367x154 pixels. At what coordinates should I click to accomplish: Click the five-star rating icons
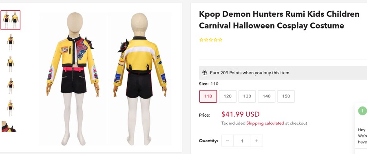tap(211, 40)
